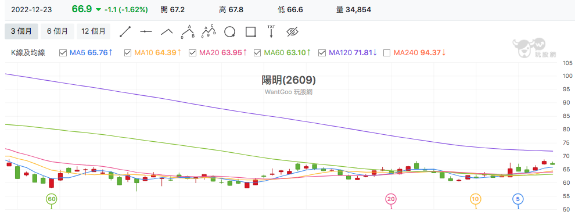Viewport: 575px width, 215px height.
Task: Switch chart range to 6 個月
Action: pos(57,31)
